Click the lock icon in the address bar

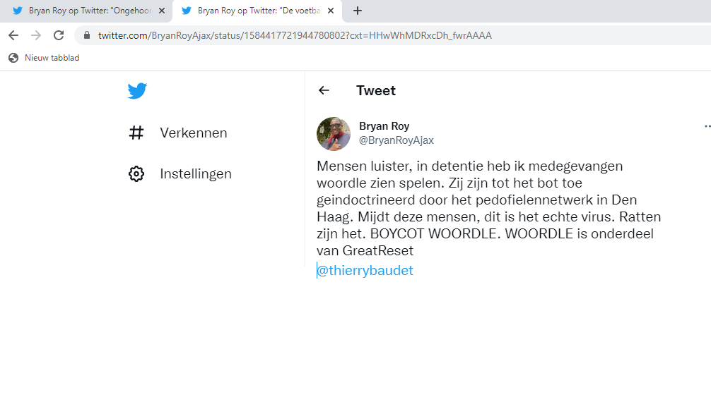pyautogui.click(x=87, y=35)
